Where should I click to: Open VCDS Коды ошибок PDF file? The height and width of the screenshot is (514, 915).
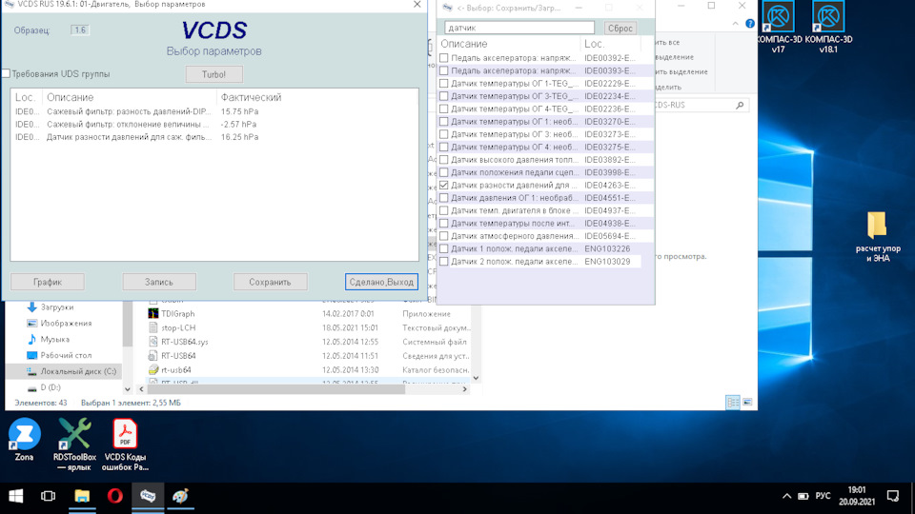click(x=125, y=445)
